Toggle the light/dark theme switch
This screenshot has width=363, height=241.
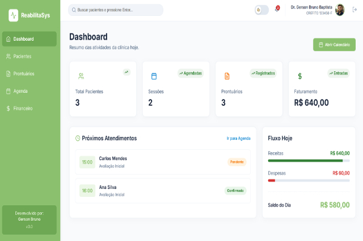pos(261,10)
